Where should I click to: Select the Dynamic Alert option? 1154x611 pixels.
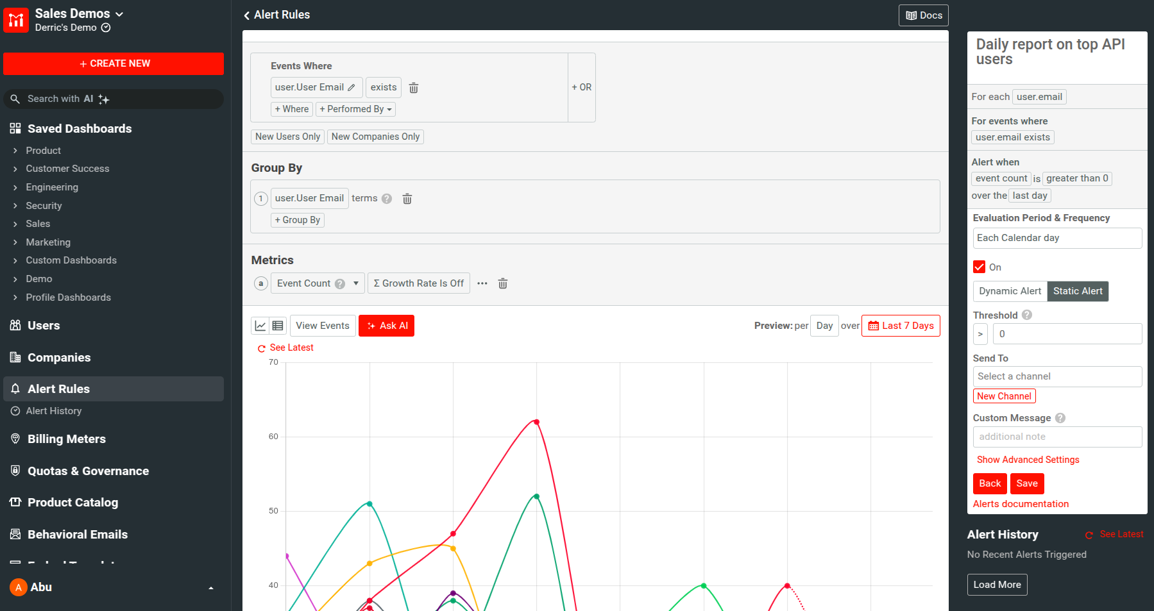1010,291
